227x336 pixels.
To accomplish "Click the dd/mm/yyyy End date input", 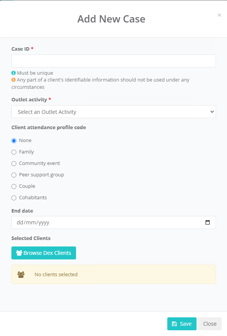I will [x=114, y=222].
